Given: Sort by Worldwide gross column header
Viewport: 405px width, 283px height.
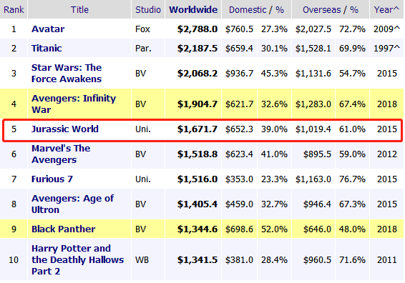Looking at the screenshot, I should click(x=193, y=9).
